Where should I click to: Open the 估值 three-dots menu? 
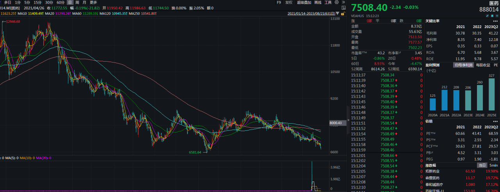click(x=495, y=121)
